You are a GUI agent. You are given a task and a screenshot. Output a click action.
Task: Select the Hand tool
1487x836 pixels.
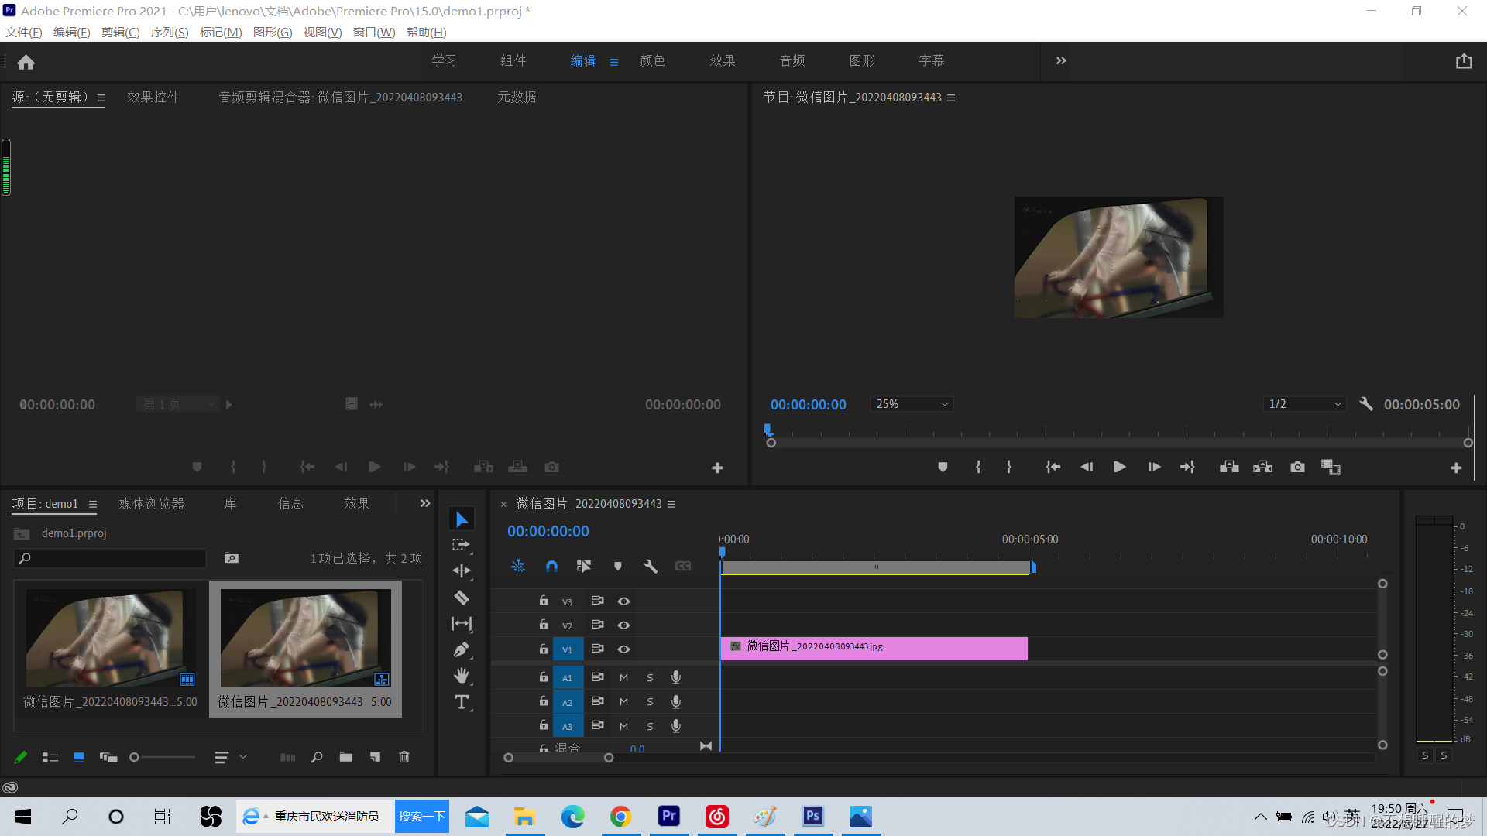tap(462, 676)
